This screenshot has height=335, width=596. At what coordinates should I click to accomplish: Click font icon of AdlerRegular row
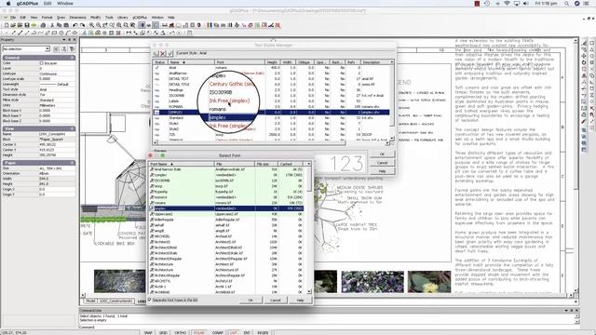(152, 220)
